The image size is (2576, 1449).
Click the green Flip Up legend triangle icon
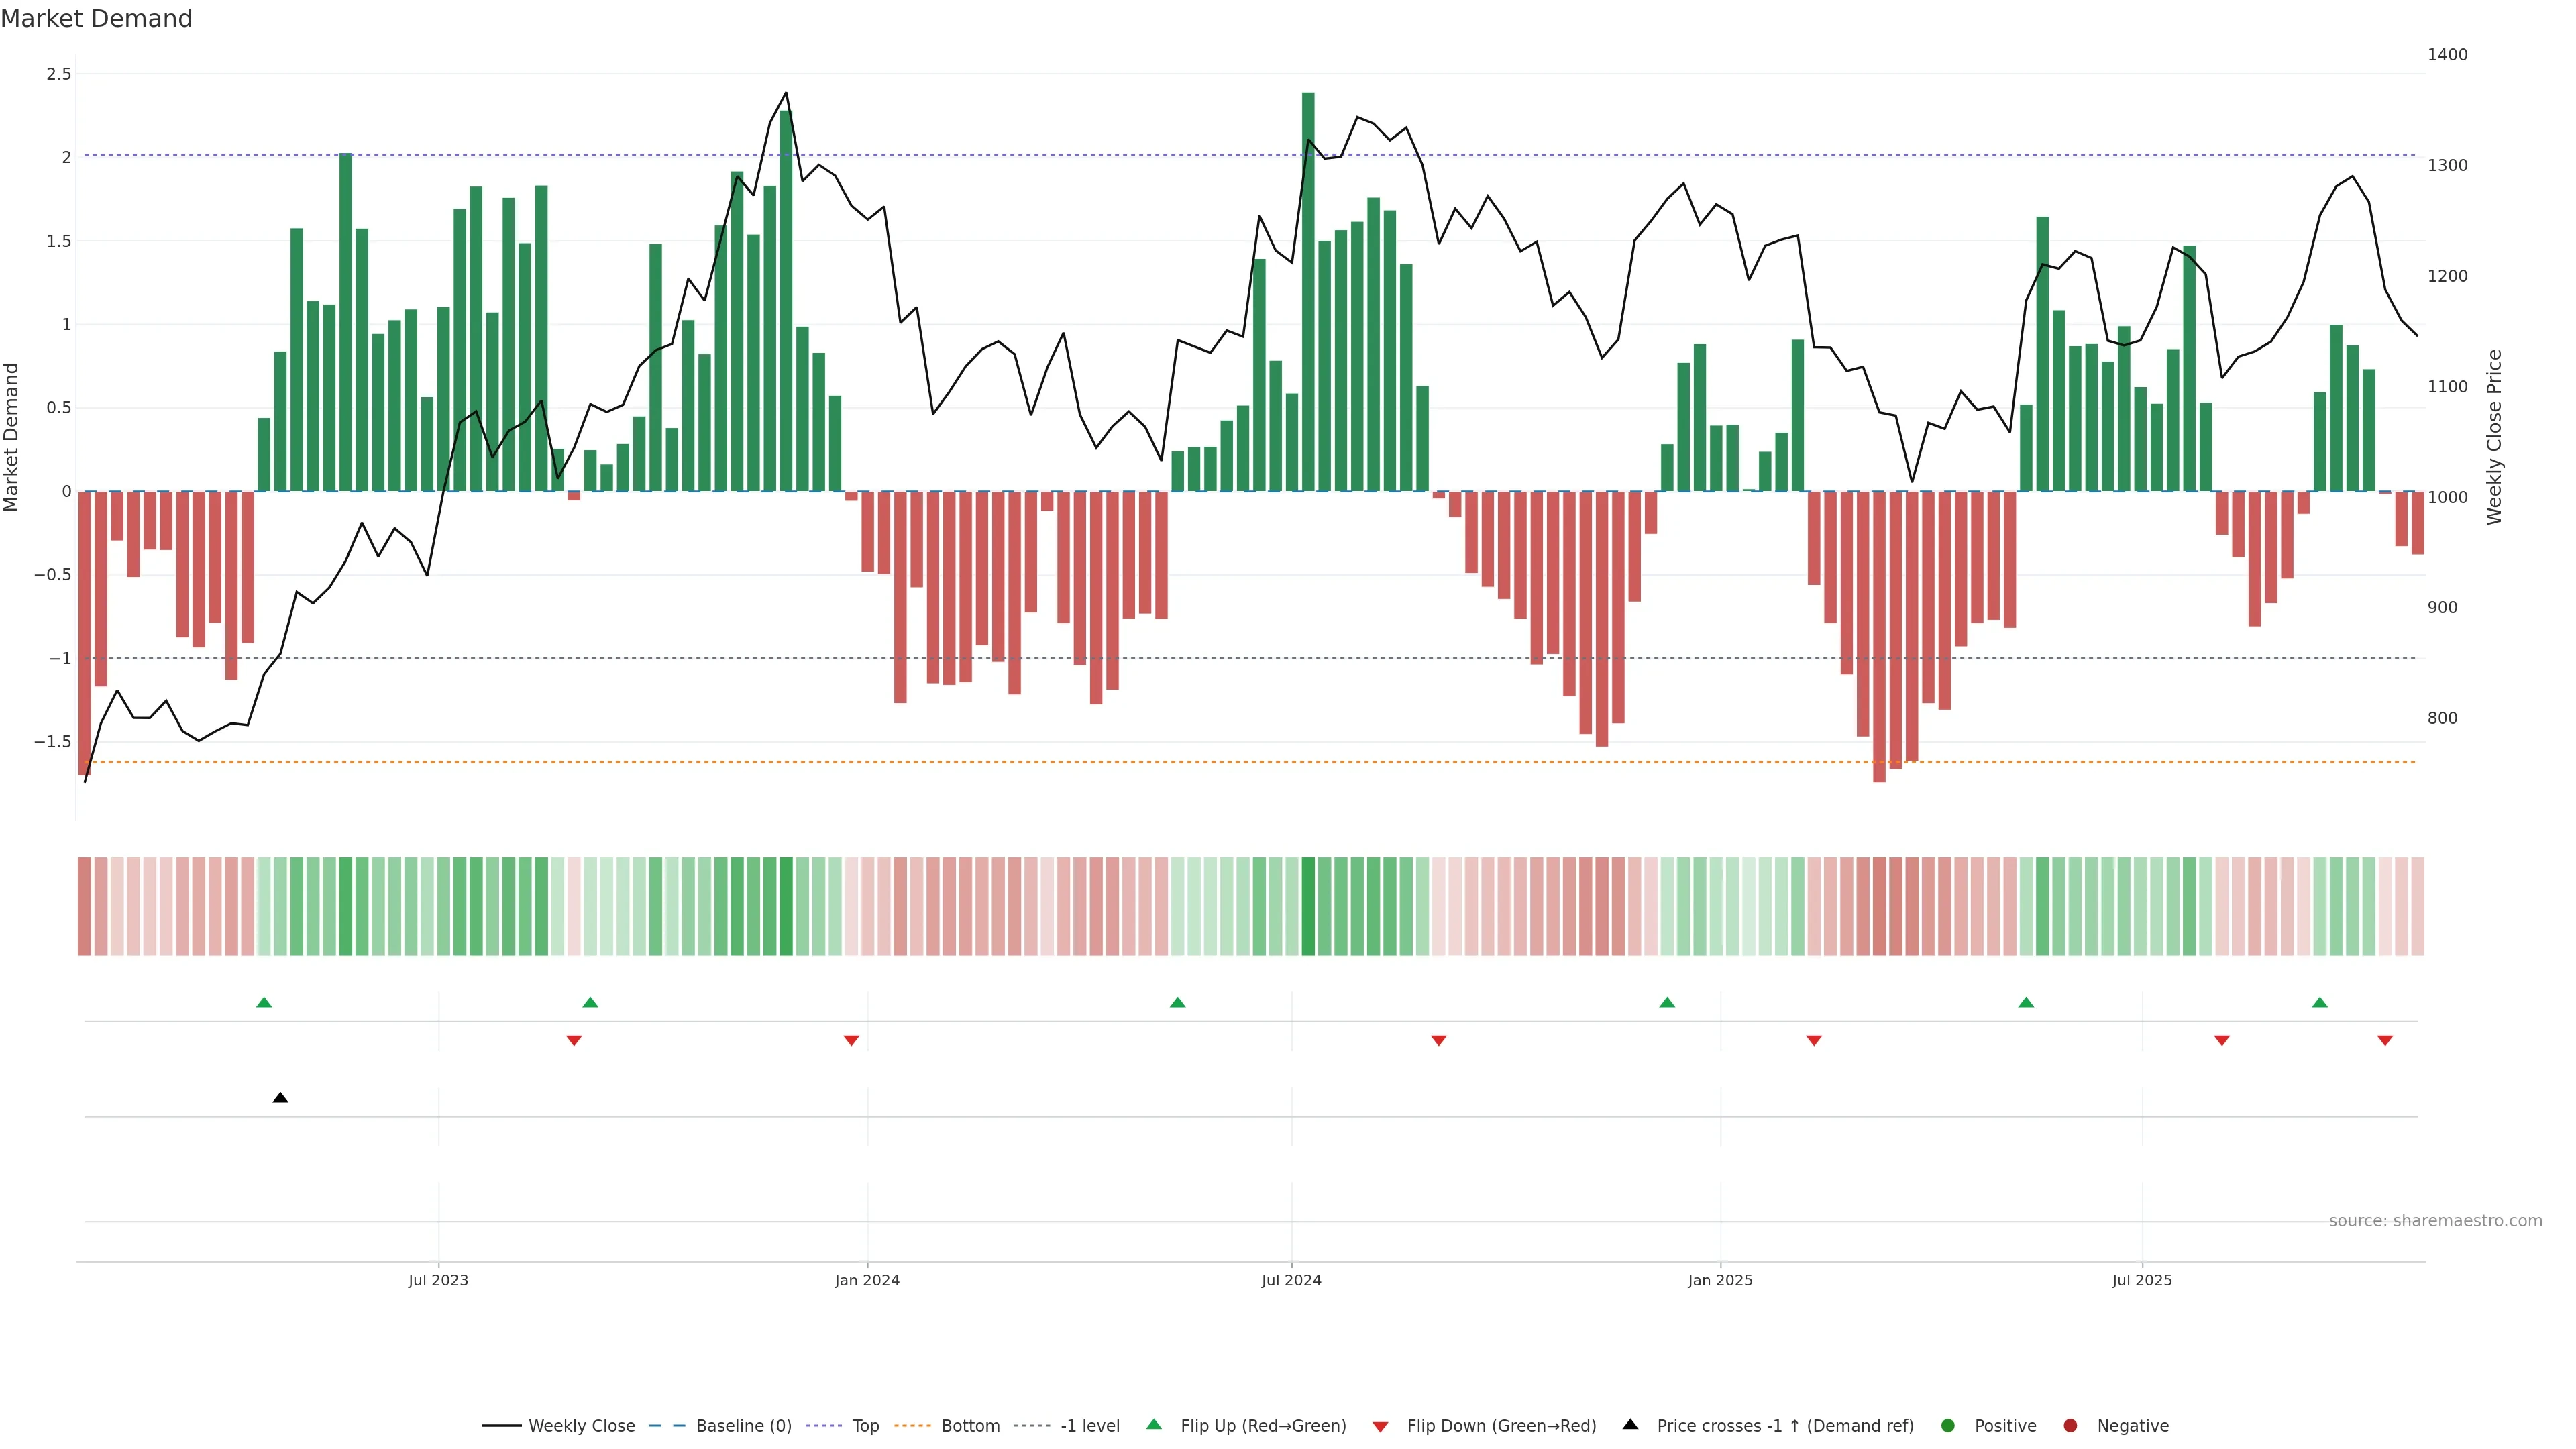coord(1154,1425)
